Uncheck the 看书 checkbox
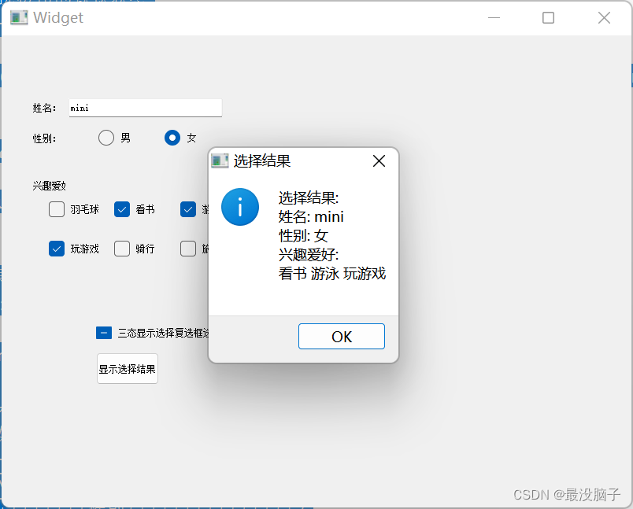Viewport: 633px width, 509px height. 122,209
